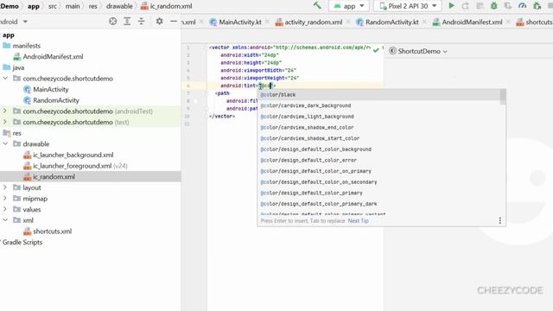The width and height of the screenshot is (553, 311).
Task: Open the Profiler gauge icon
Action: [522, 6]
